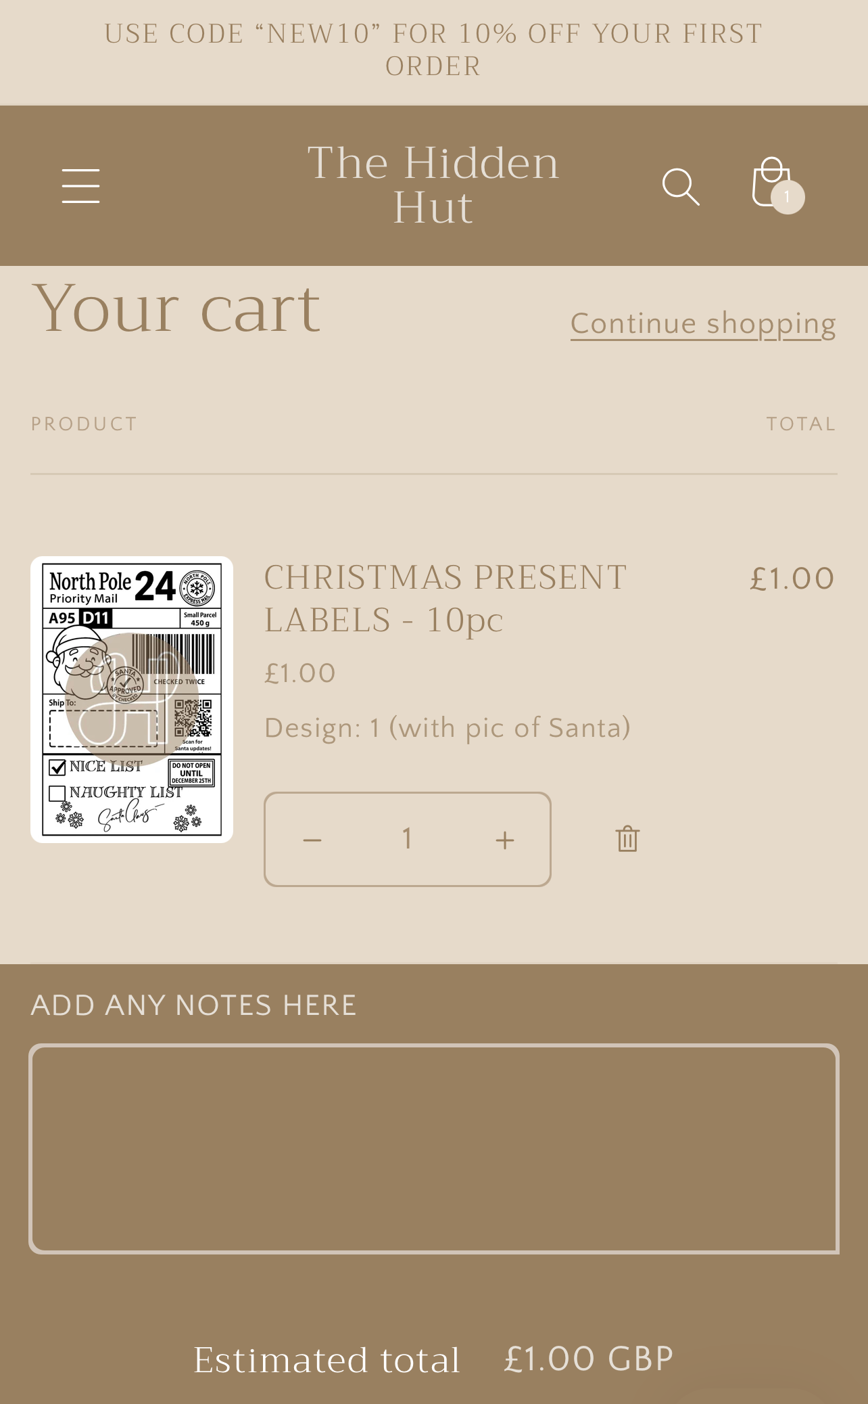Click the TOTAL column header
868x1404 pixels.
coord(801,424)
